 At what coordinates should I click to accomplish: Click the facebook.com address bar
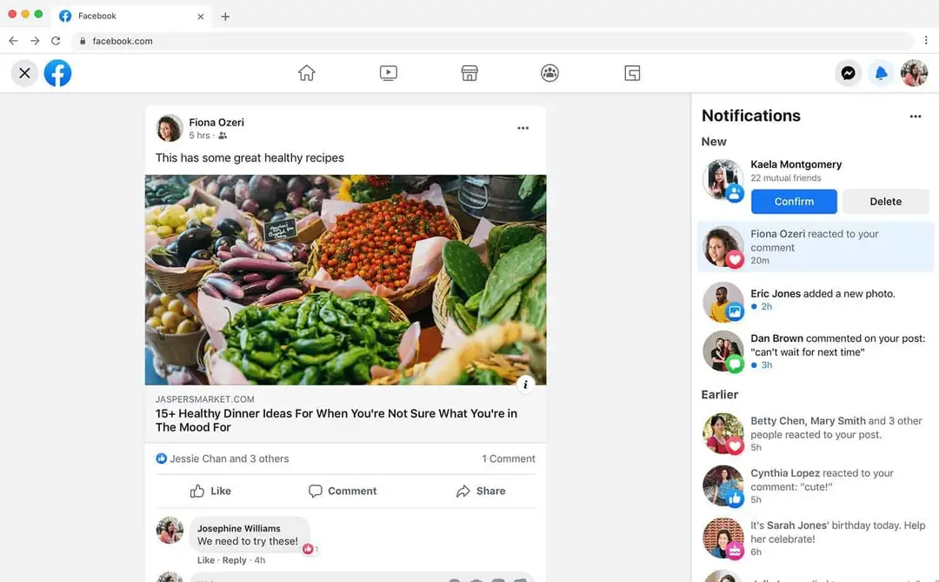492,41
